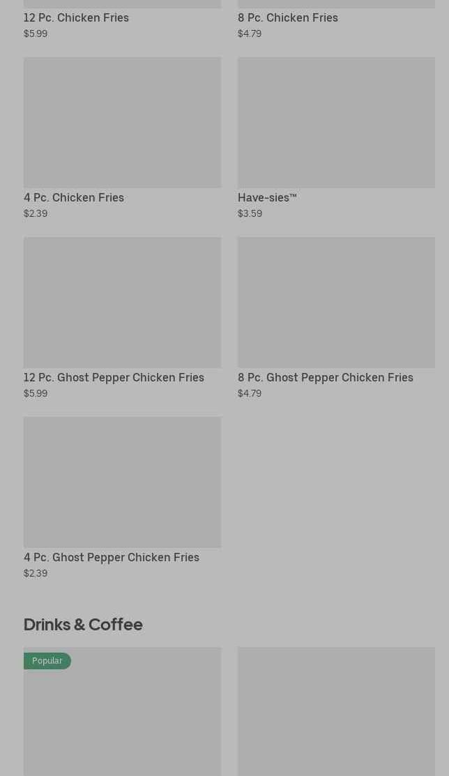Open the Have-sies item name
Screen dimensions: 449x776
point(267,197)
